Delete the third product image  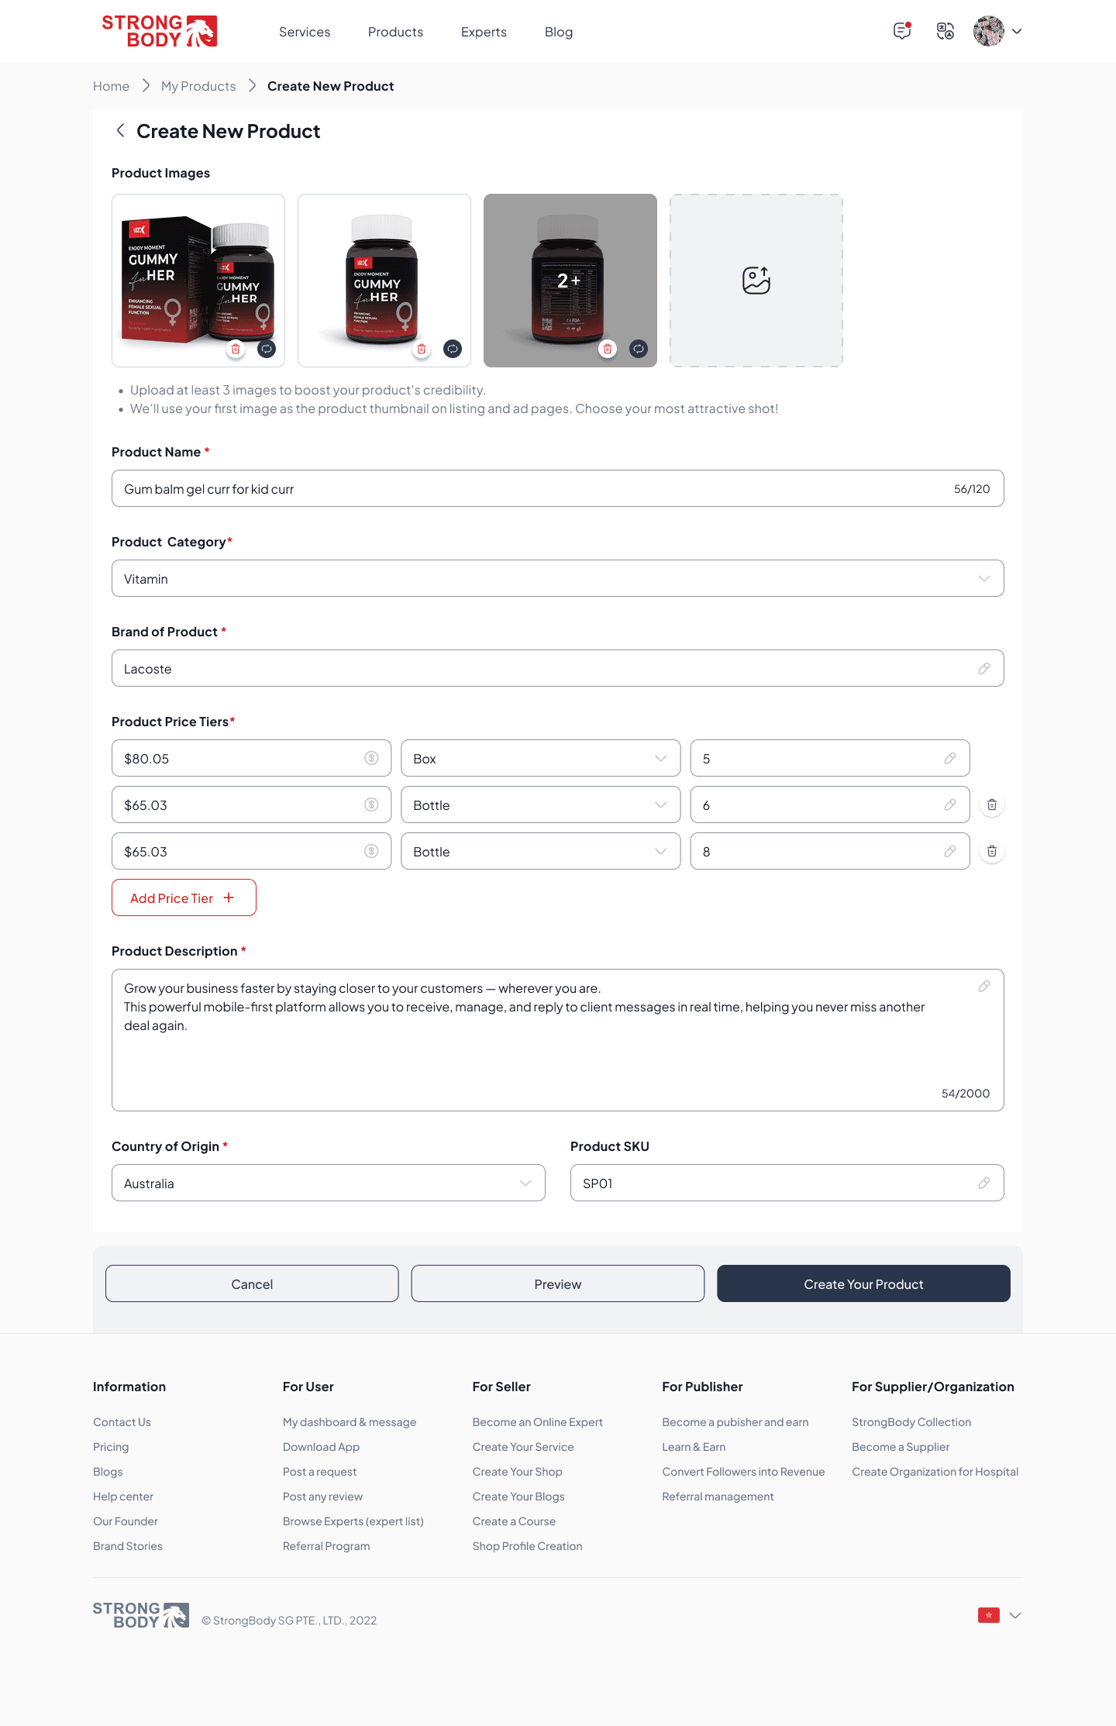(608, 349)
